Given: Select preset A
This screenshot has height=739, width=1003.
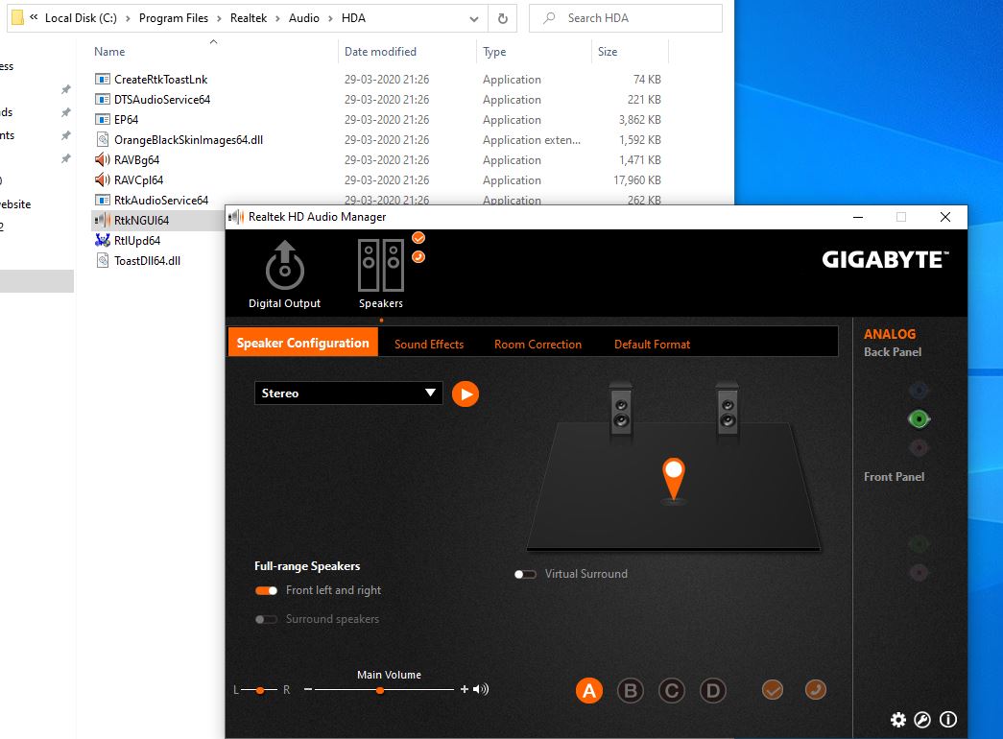Looking at the screenshot, I should click(589, 690).
